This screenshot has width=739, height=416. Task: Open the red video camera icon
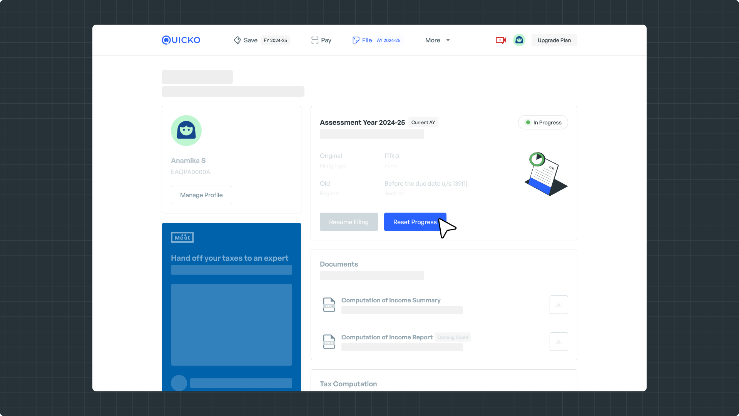click(500, 40)
